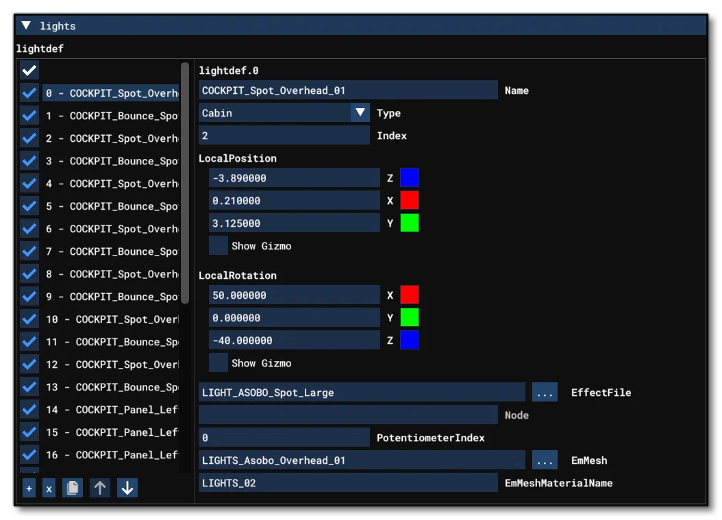Enable Show Gizmo under LocalRotation
The image size is (722, 520).
coord(219,363)
